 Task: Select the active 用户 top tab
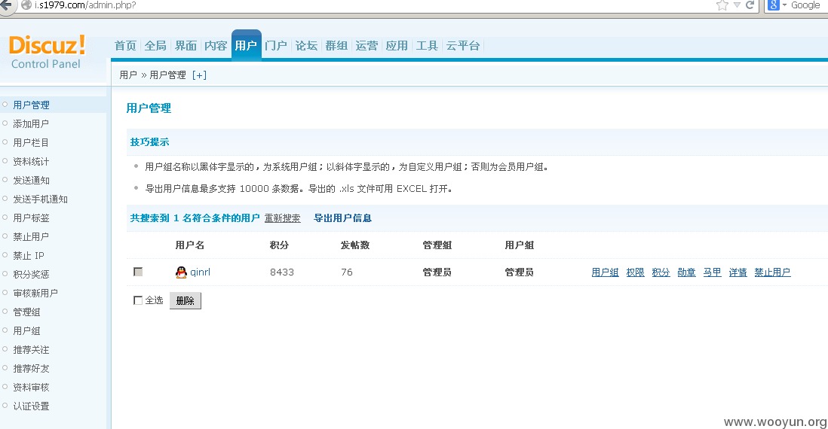click(246, 45)
